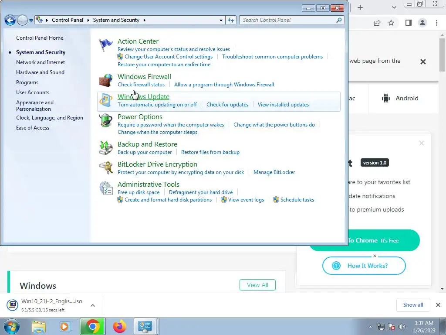Screen dimensions: 446x335
Task: Click the volume speaker tray icon
Action: tap(402, 327)
